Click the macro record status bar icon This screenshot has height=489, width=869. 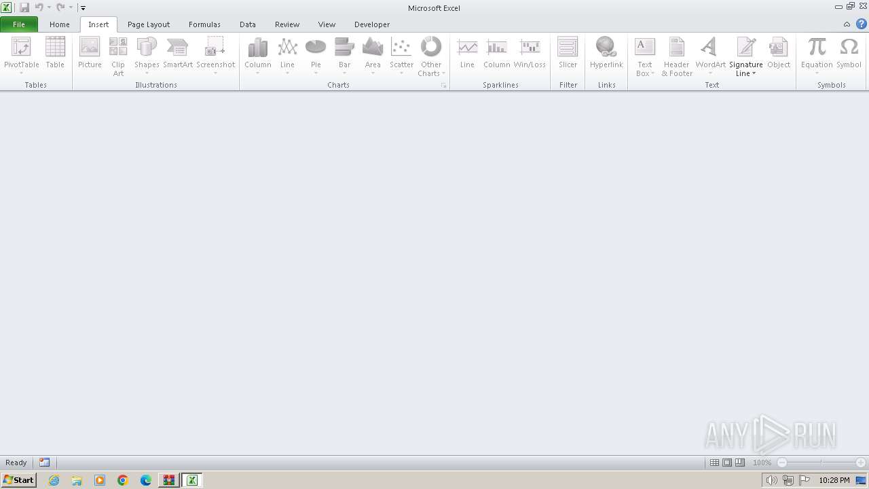[44, 463]
